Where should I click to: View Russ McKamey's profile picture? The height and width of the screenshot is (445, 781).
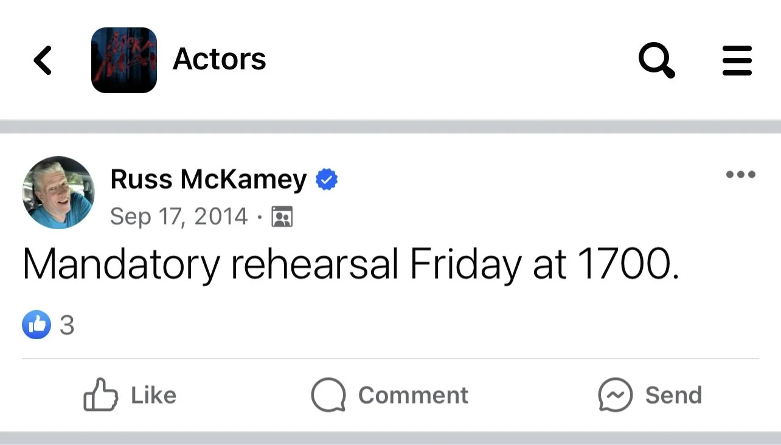[58, 192]
